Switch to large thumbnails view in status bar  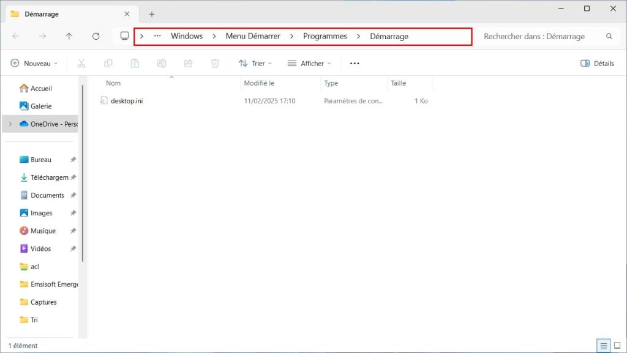tap(618, 346)
